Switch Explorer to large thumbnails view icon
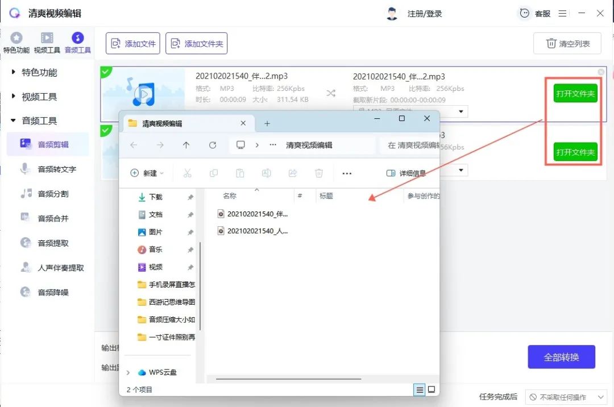614x407 pixels. click(x=432, y=389)
